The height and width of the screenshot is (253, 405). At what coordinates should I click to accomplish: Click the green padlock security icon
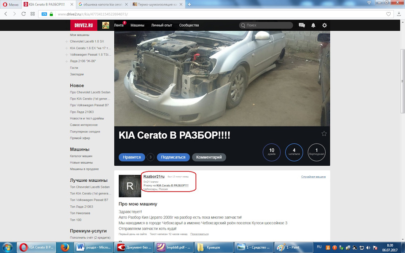pyautogui.click(x=51, y=14)
